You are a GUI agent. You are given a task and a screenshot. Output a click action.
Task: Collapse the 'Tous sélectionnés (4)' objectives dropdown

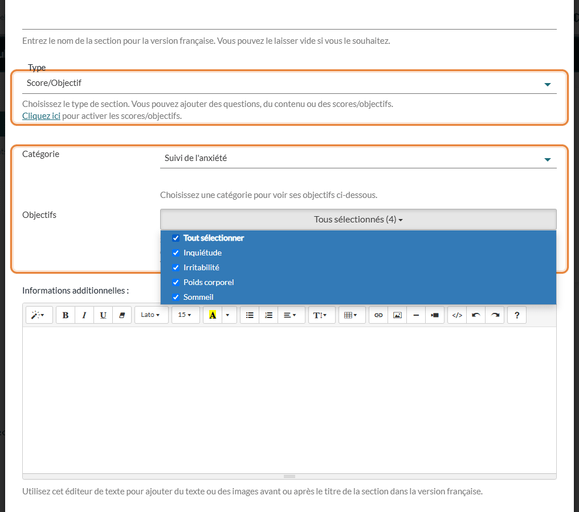[358, 220]
